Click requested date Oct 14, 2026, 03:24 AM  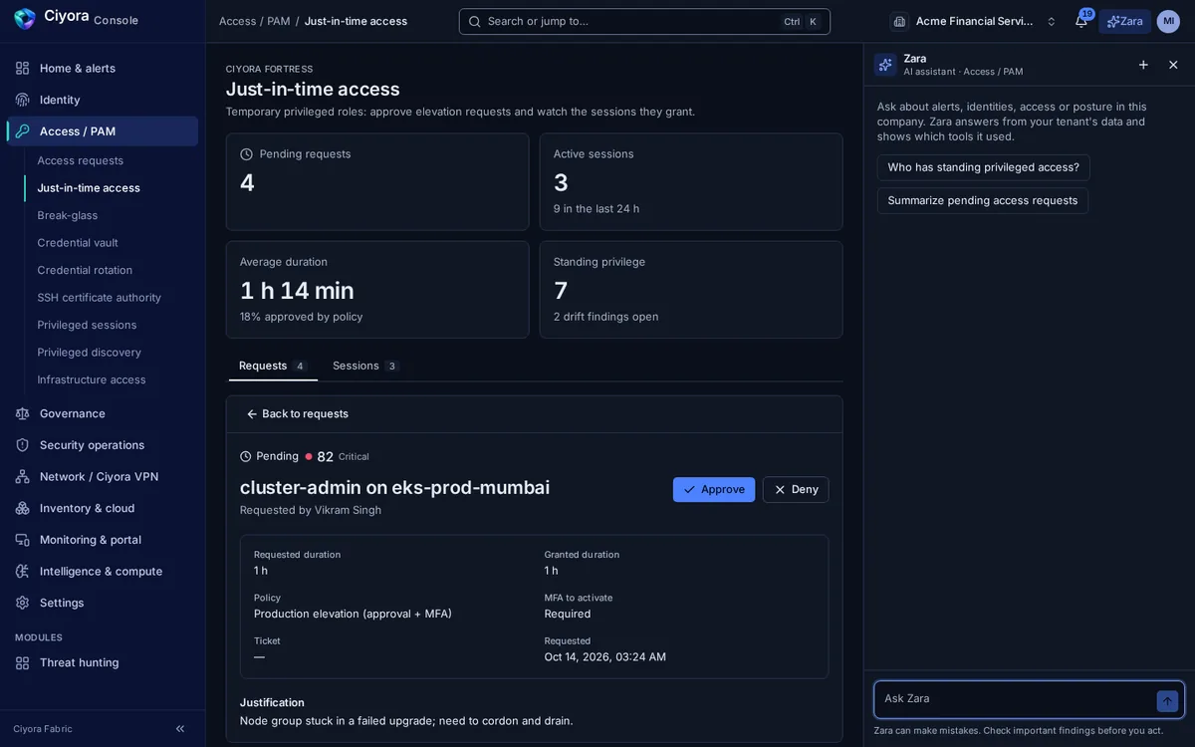pos(605,657)
